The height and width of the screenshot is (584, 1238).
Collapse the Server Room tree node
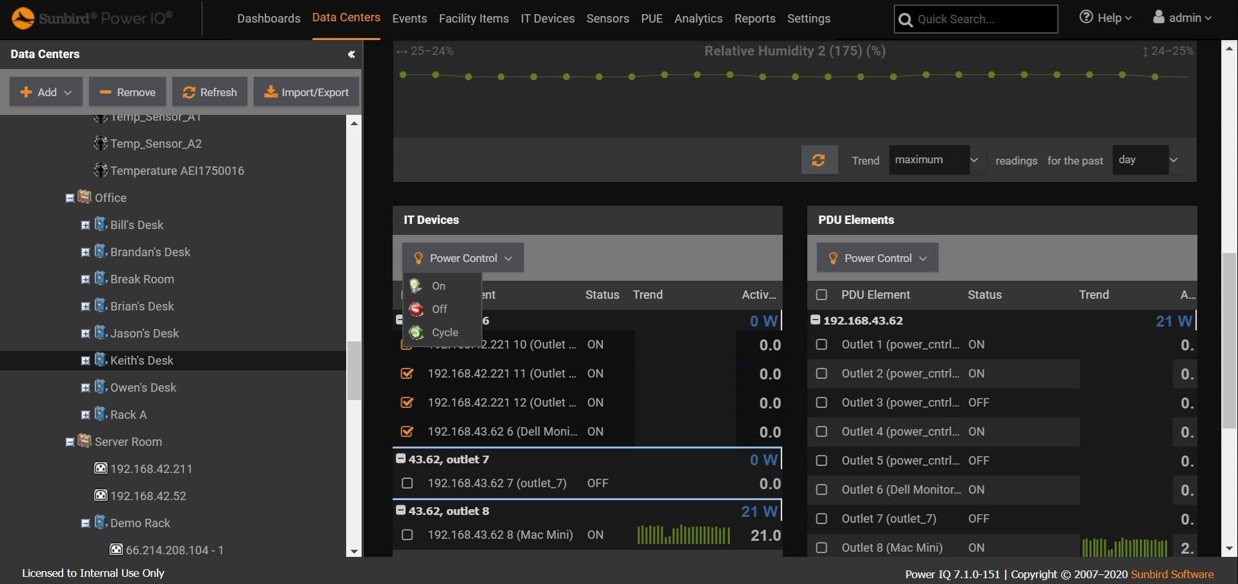pos(70,442)
